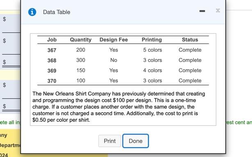Close the Data Table dialog with X
This screenshot has width=252, height=157.
pyautogui.click(x=218, y=11)
